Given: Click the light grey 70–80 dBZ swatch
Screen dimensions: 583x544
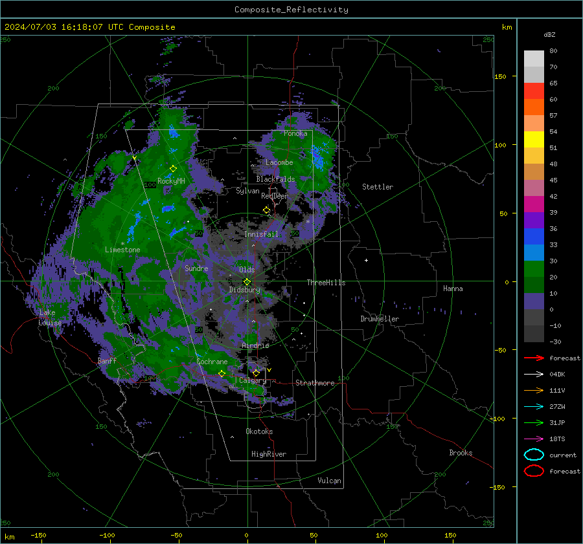Looking at the screenshot, I should (534, 59).
